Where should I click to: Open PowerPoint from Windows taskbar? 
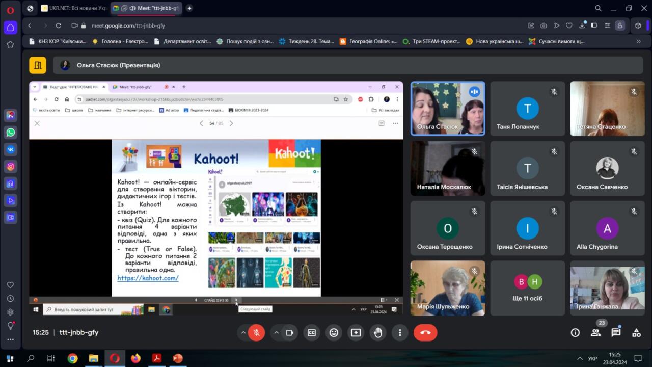pos(178,358)
